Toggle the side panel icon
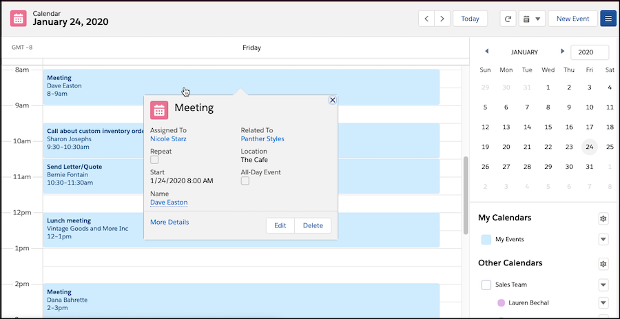620x319 pixels. click(x=608, y=19)
